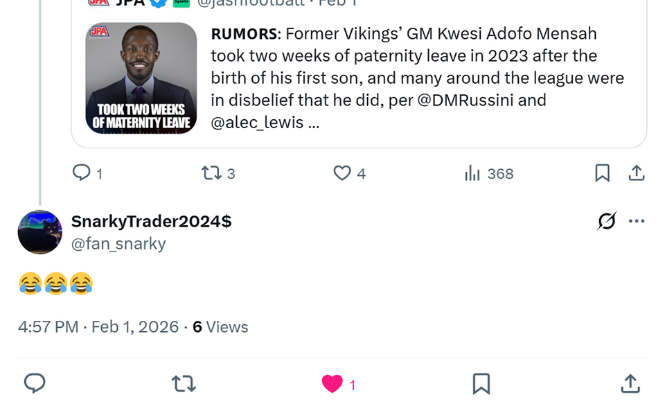Click the @fan_snarky handle

tap(118, 243)
